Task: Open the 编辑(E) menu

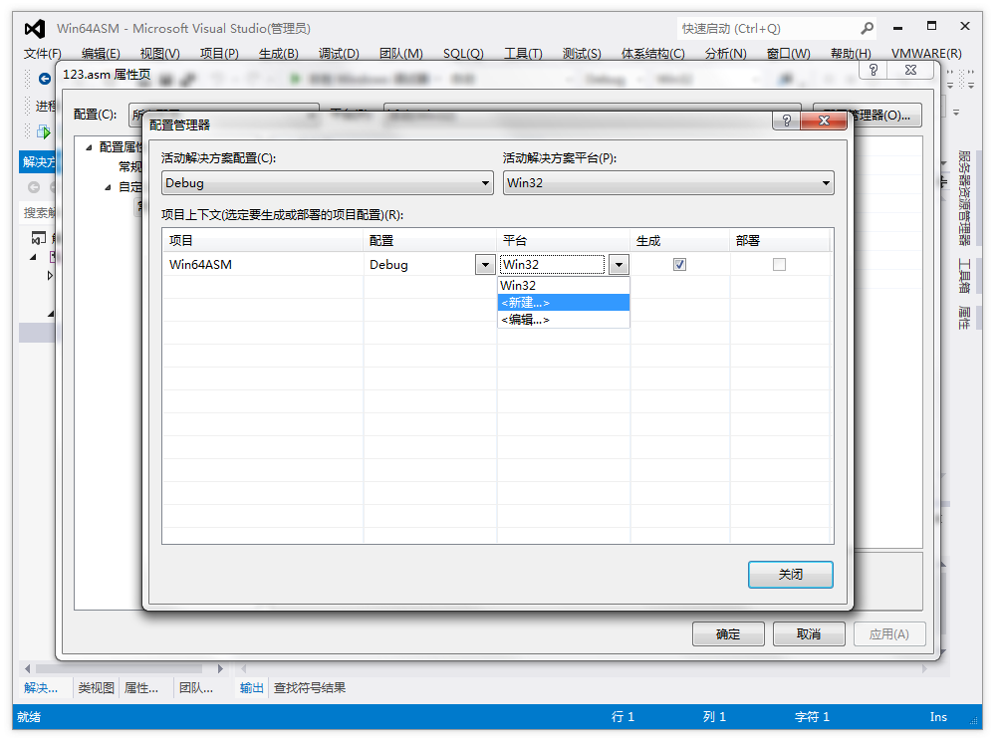Action: (x=101, y=54)
